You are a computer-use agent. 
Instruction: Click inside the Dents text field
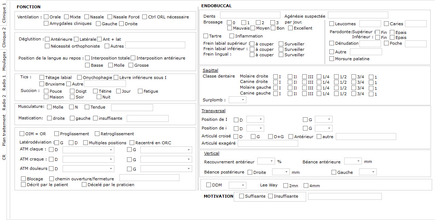click(250, 15)
